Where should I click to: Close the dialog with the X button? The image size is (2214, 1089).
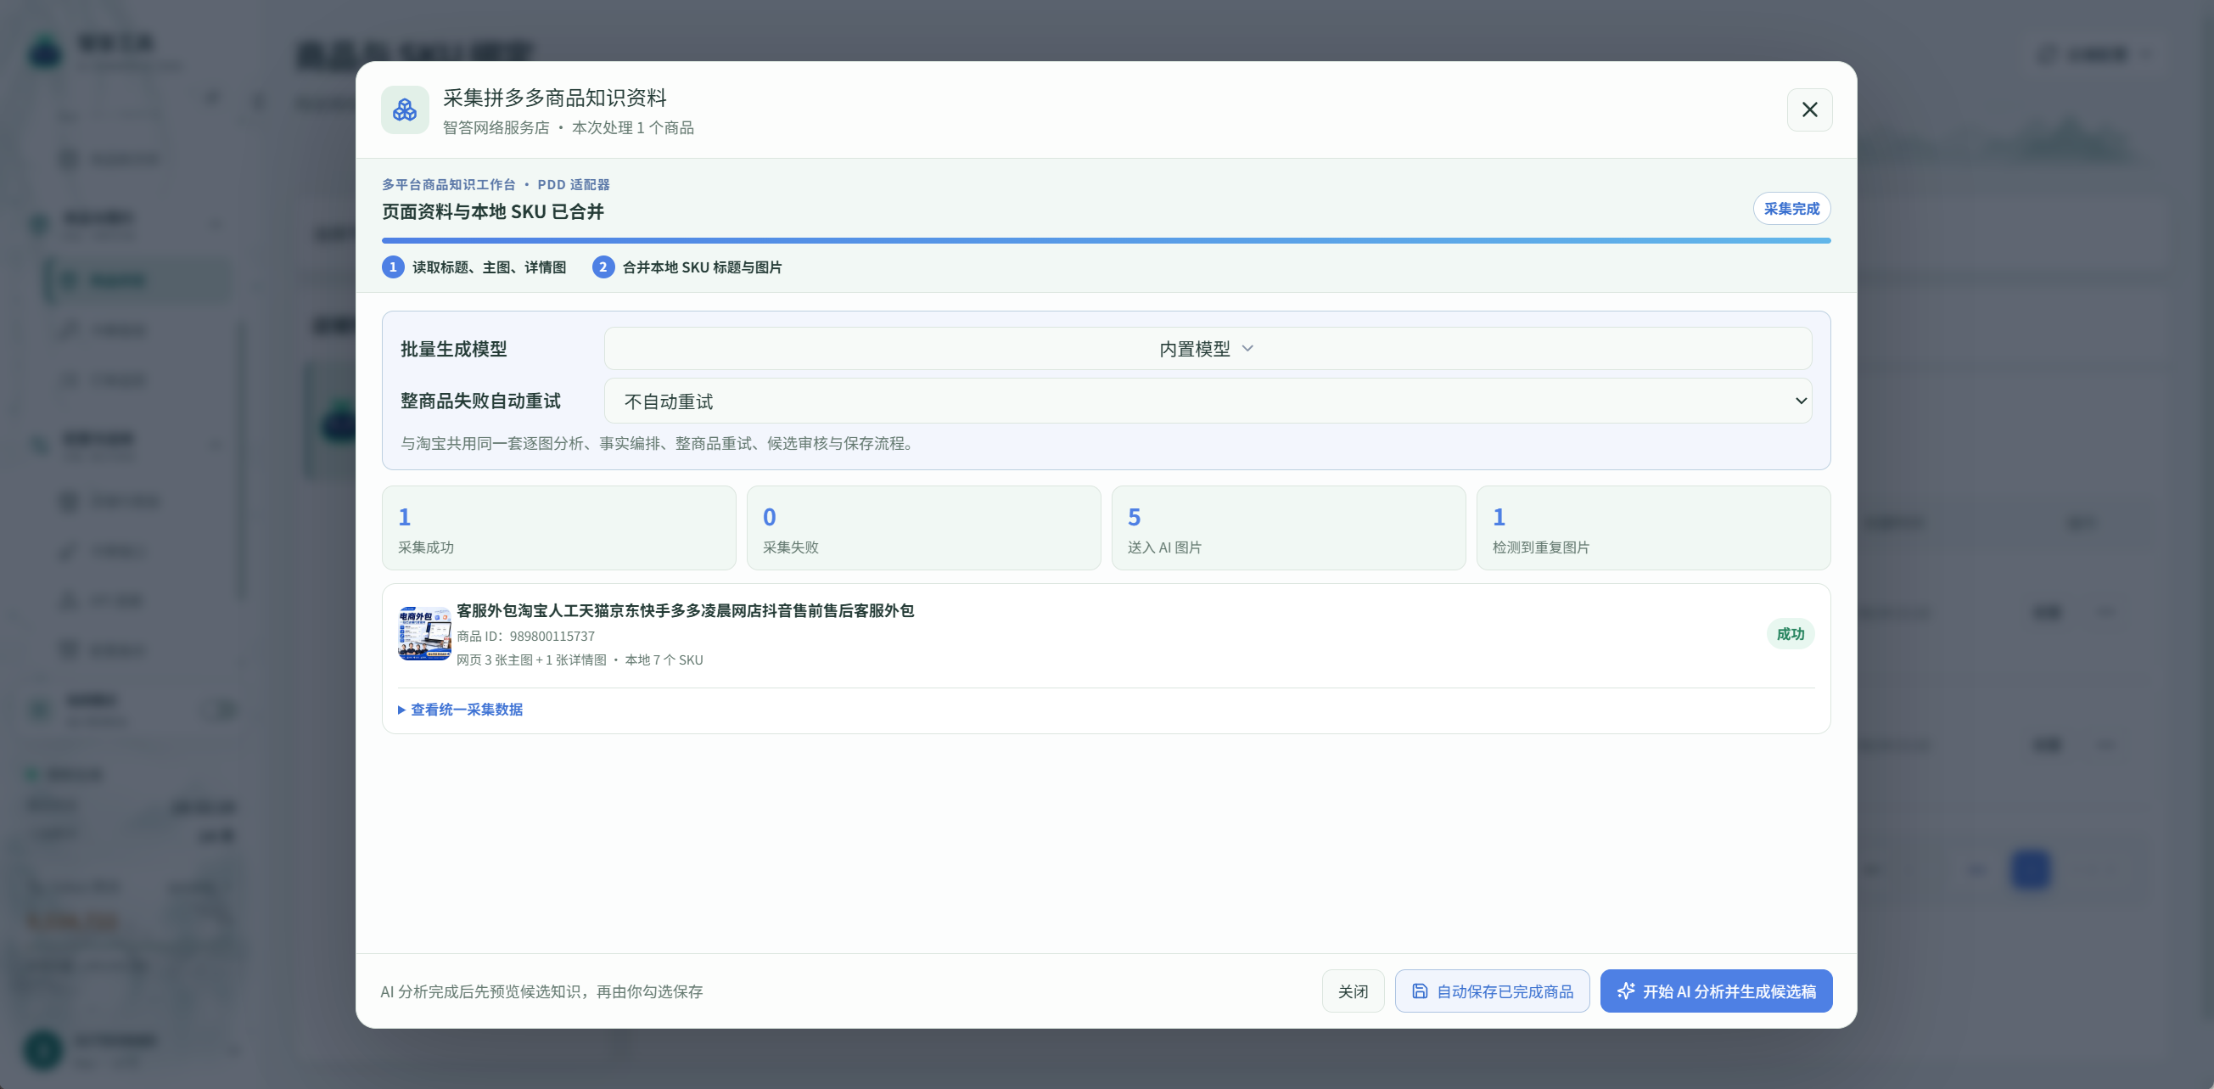1809,109
